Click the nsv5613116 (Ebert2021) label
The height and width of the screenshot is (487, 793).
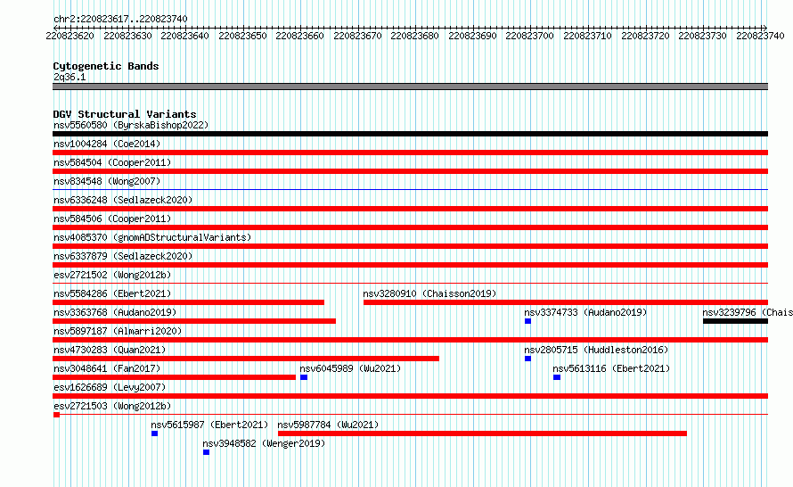(611, 368)
